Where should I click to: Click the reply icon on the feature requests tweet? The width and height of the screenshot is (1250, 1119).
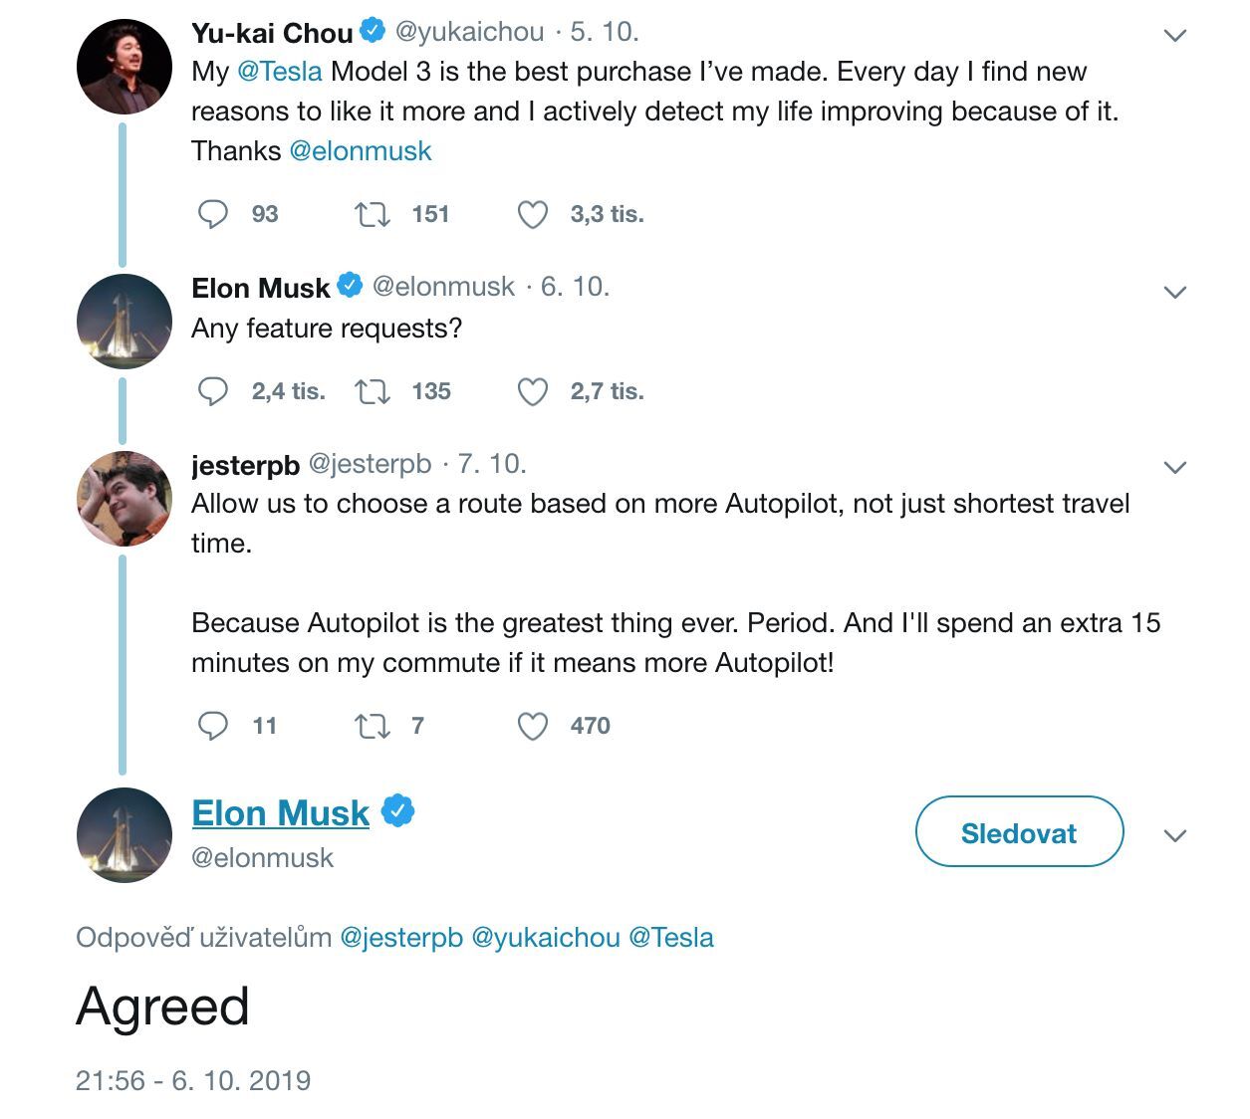click(214, 391)
